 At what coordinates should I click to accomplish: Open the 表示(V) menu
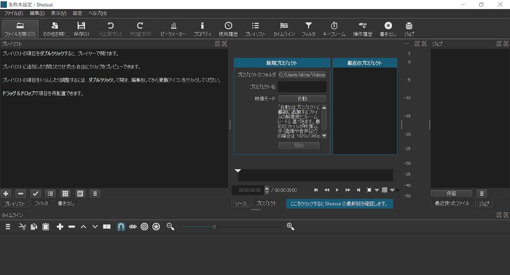pos(59,13)
